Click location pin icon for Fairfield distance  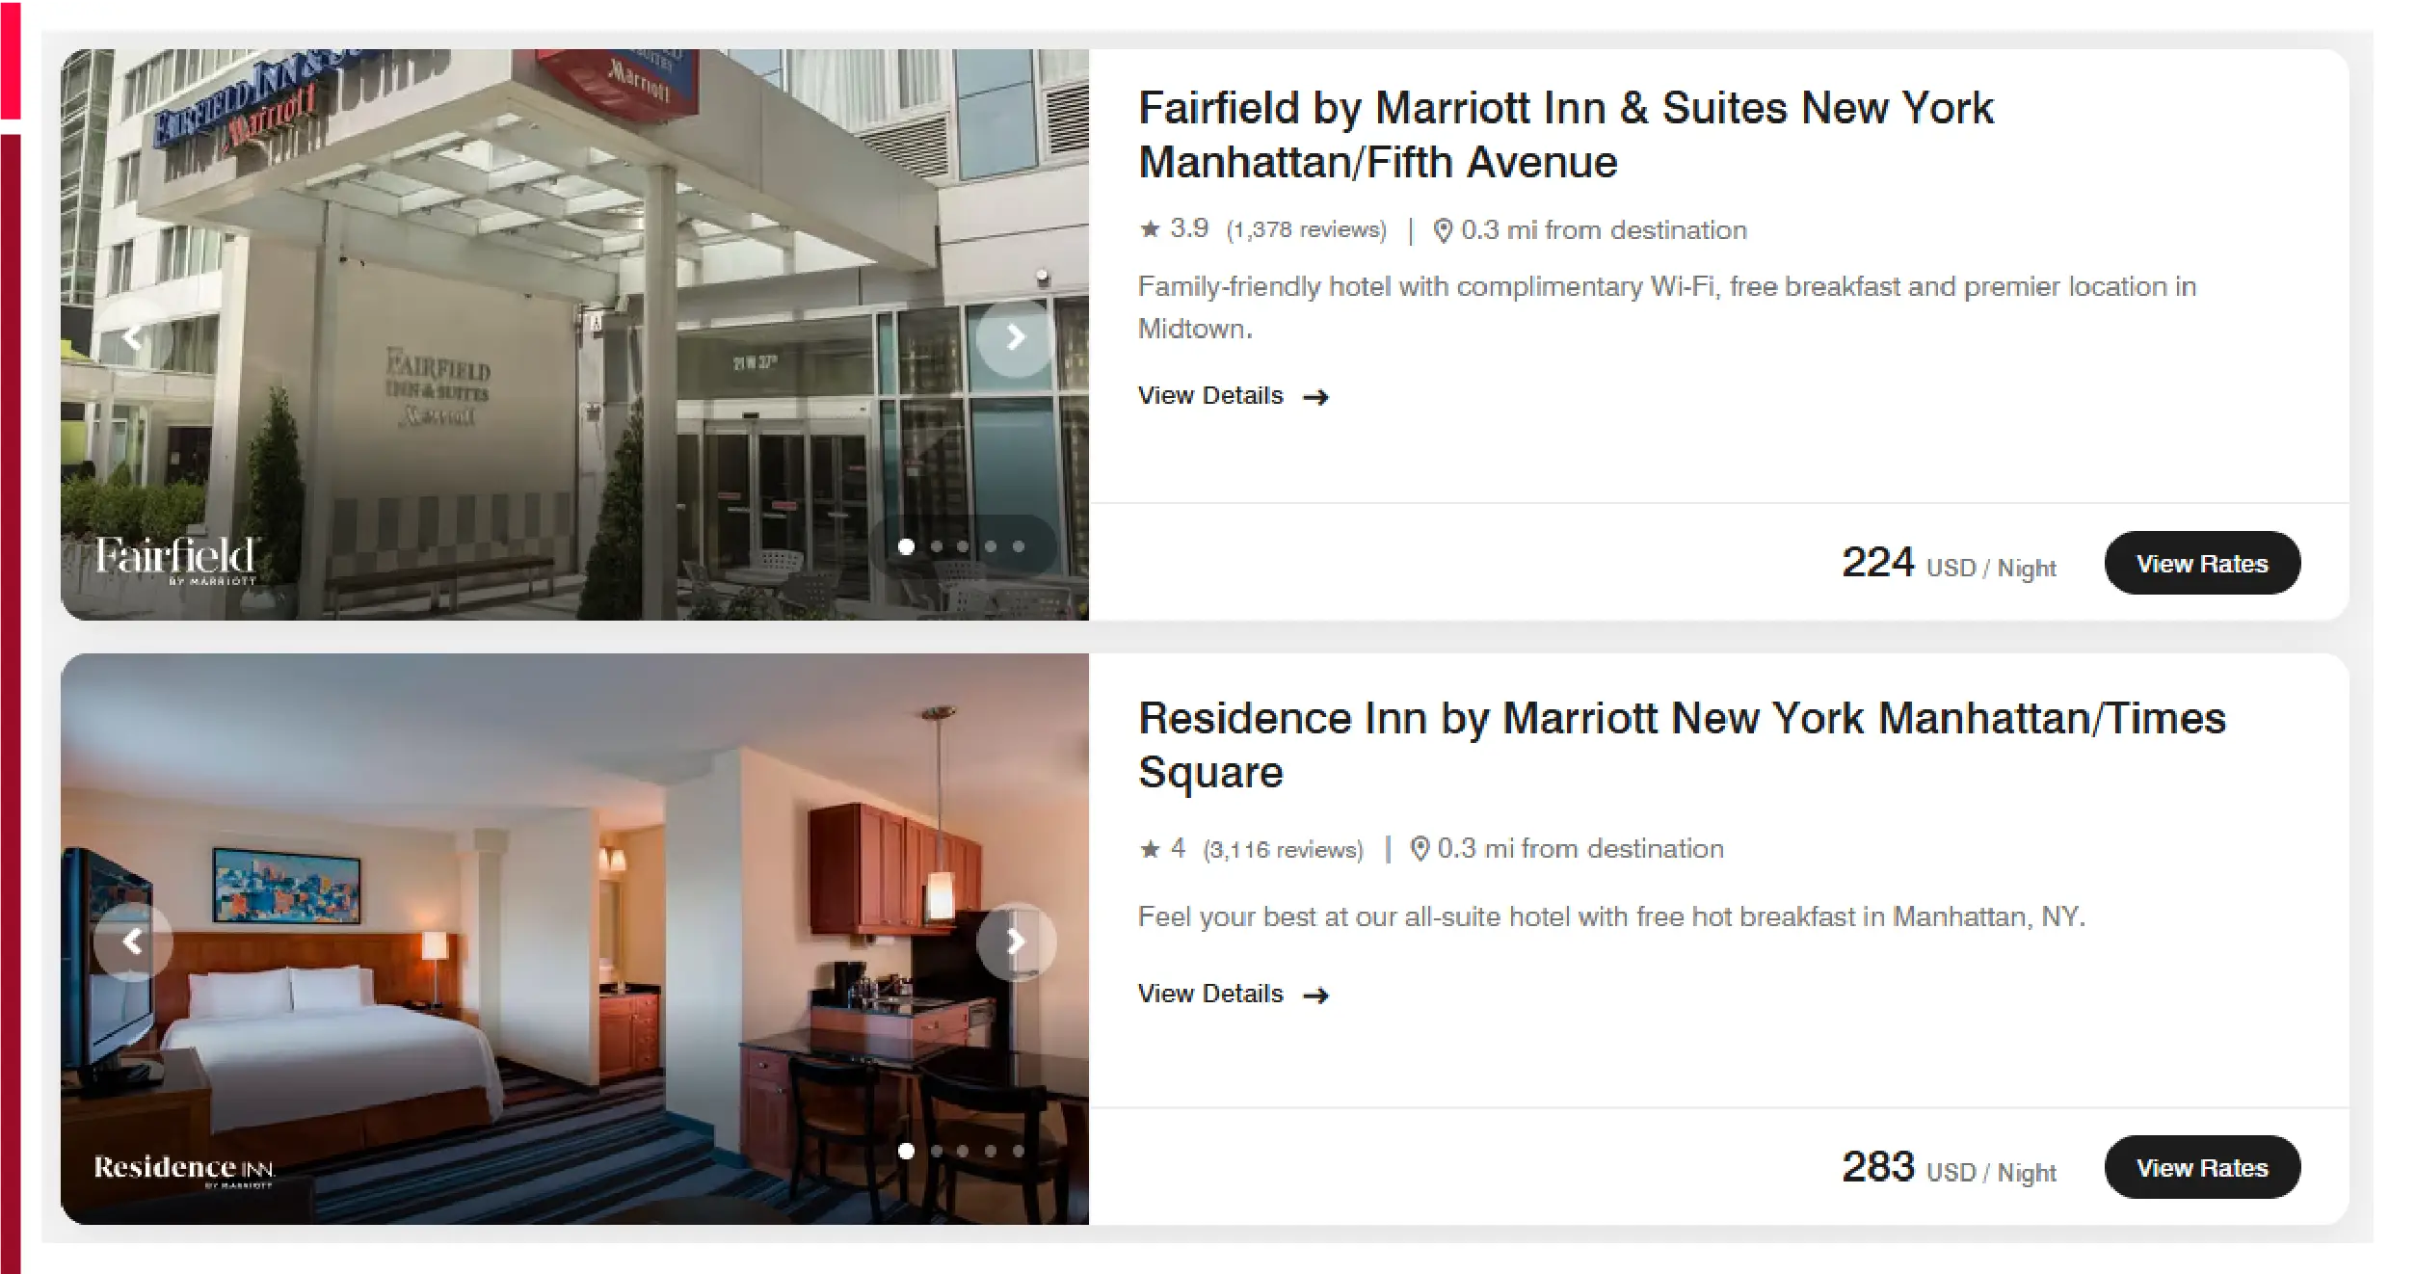(x=1443, y=230)
